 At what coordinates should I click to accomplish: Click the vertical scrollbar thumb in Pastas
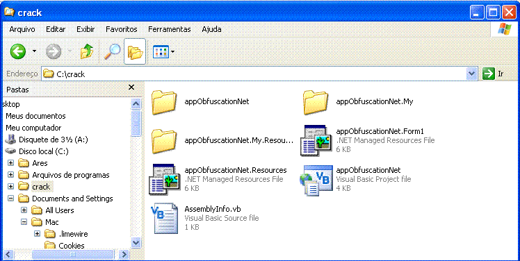point(136,124)
